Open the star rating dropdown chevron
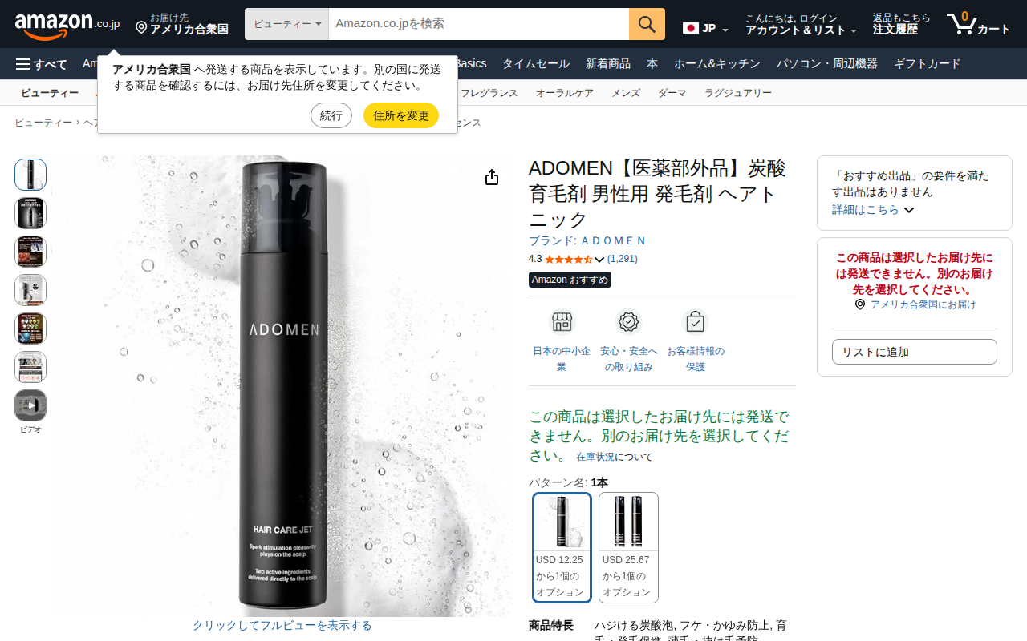Viewport: 1027px width, 641px height. click(x=599, y=259)
